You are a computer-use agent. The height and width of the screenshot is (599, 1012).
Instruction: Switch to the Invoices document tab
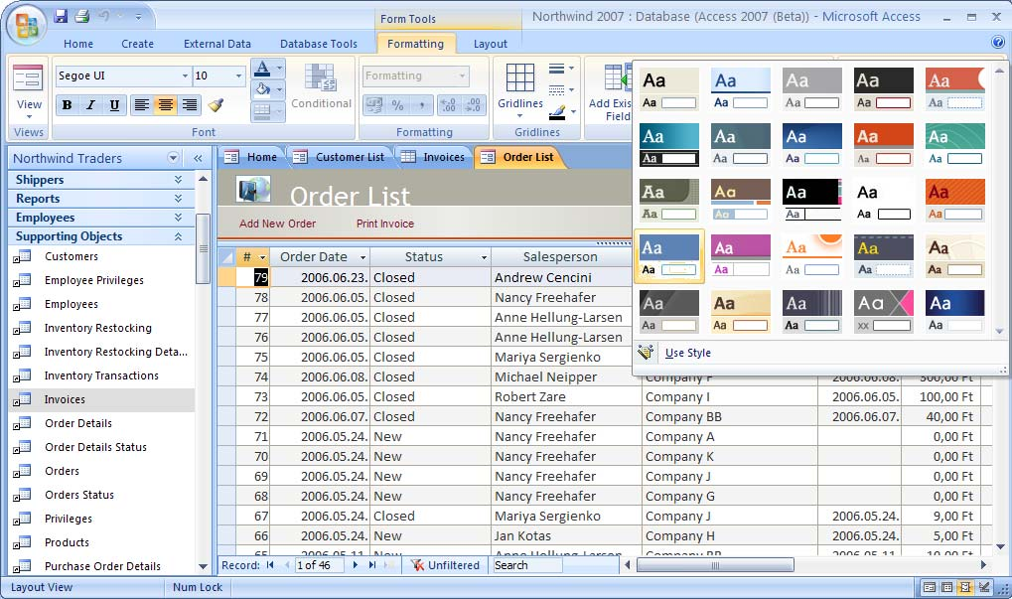coord(434,157)
